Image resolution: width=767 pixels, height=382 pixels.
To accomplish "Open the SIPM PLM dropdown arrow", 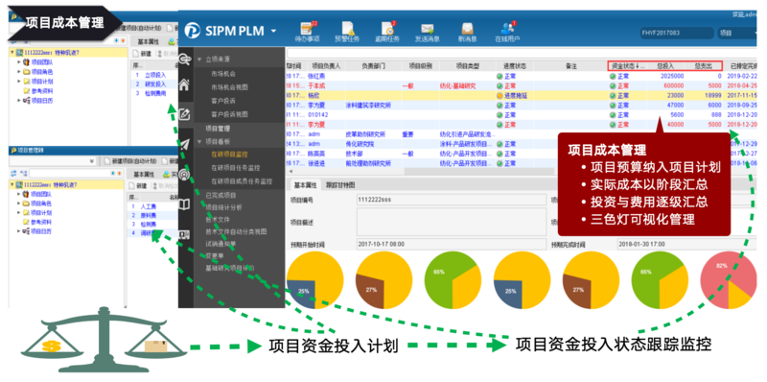I will 273,32.
